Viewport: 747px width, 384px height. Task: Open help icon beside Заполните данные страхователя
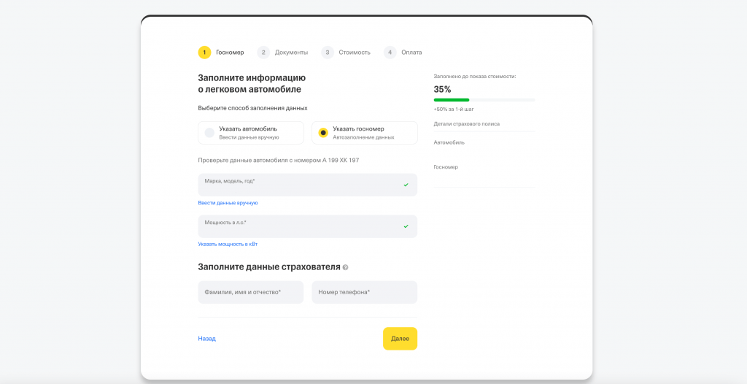point(345,268)
